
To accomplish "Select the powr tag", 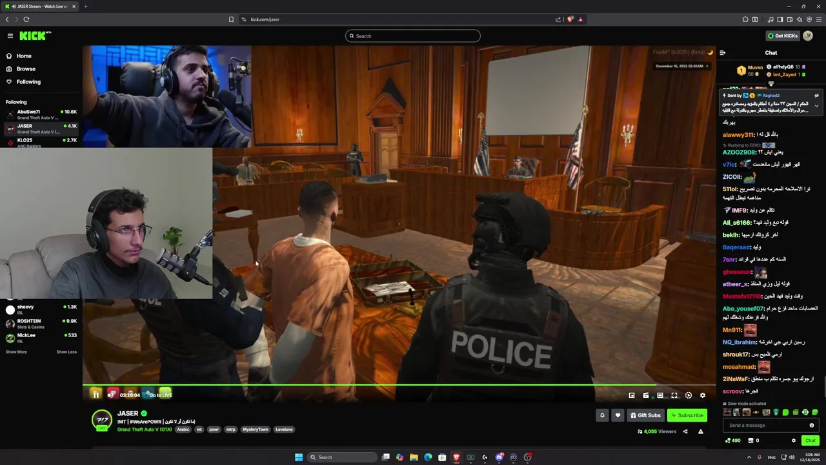I will (x=214, y=429).
